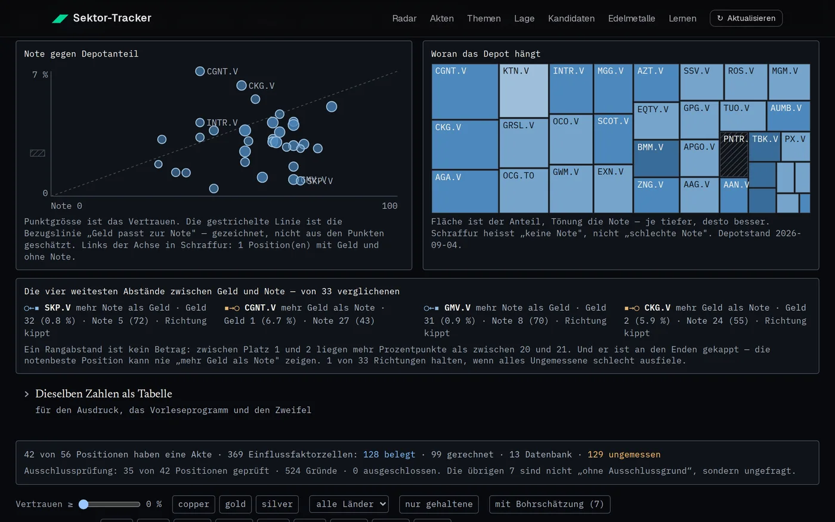This screenshot has width=835, height=522.
Task: Click the '129 ungemessen' count text
Action: (624, 455)
